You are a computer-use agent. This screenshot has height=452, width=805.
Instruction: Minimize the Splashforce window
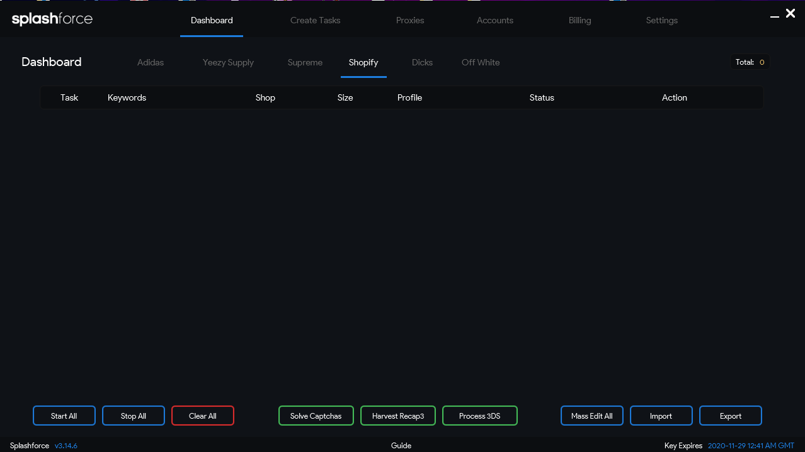click(775, 15)
